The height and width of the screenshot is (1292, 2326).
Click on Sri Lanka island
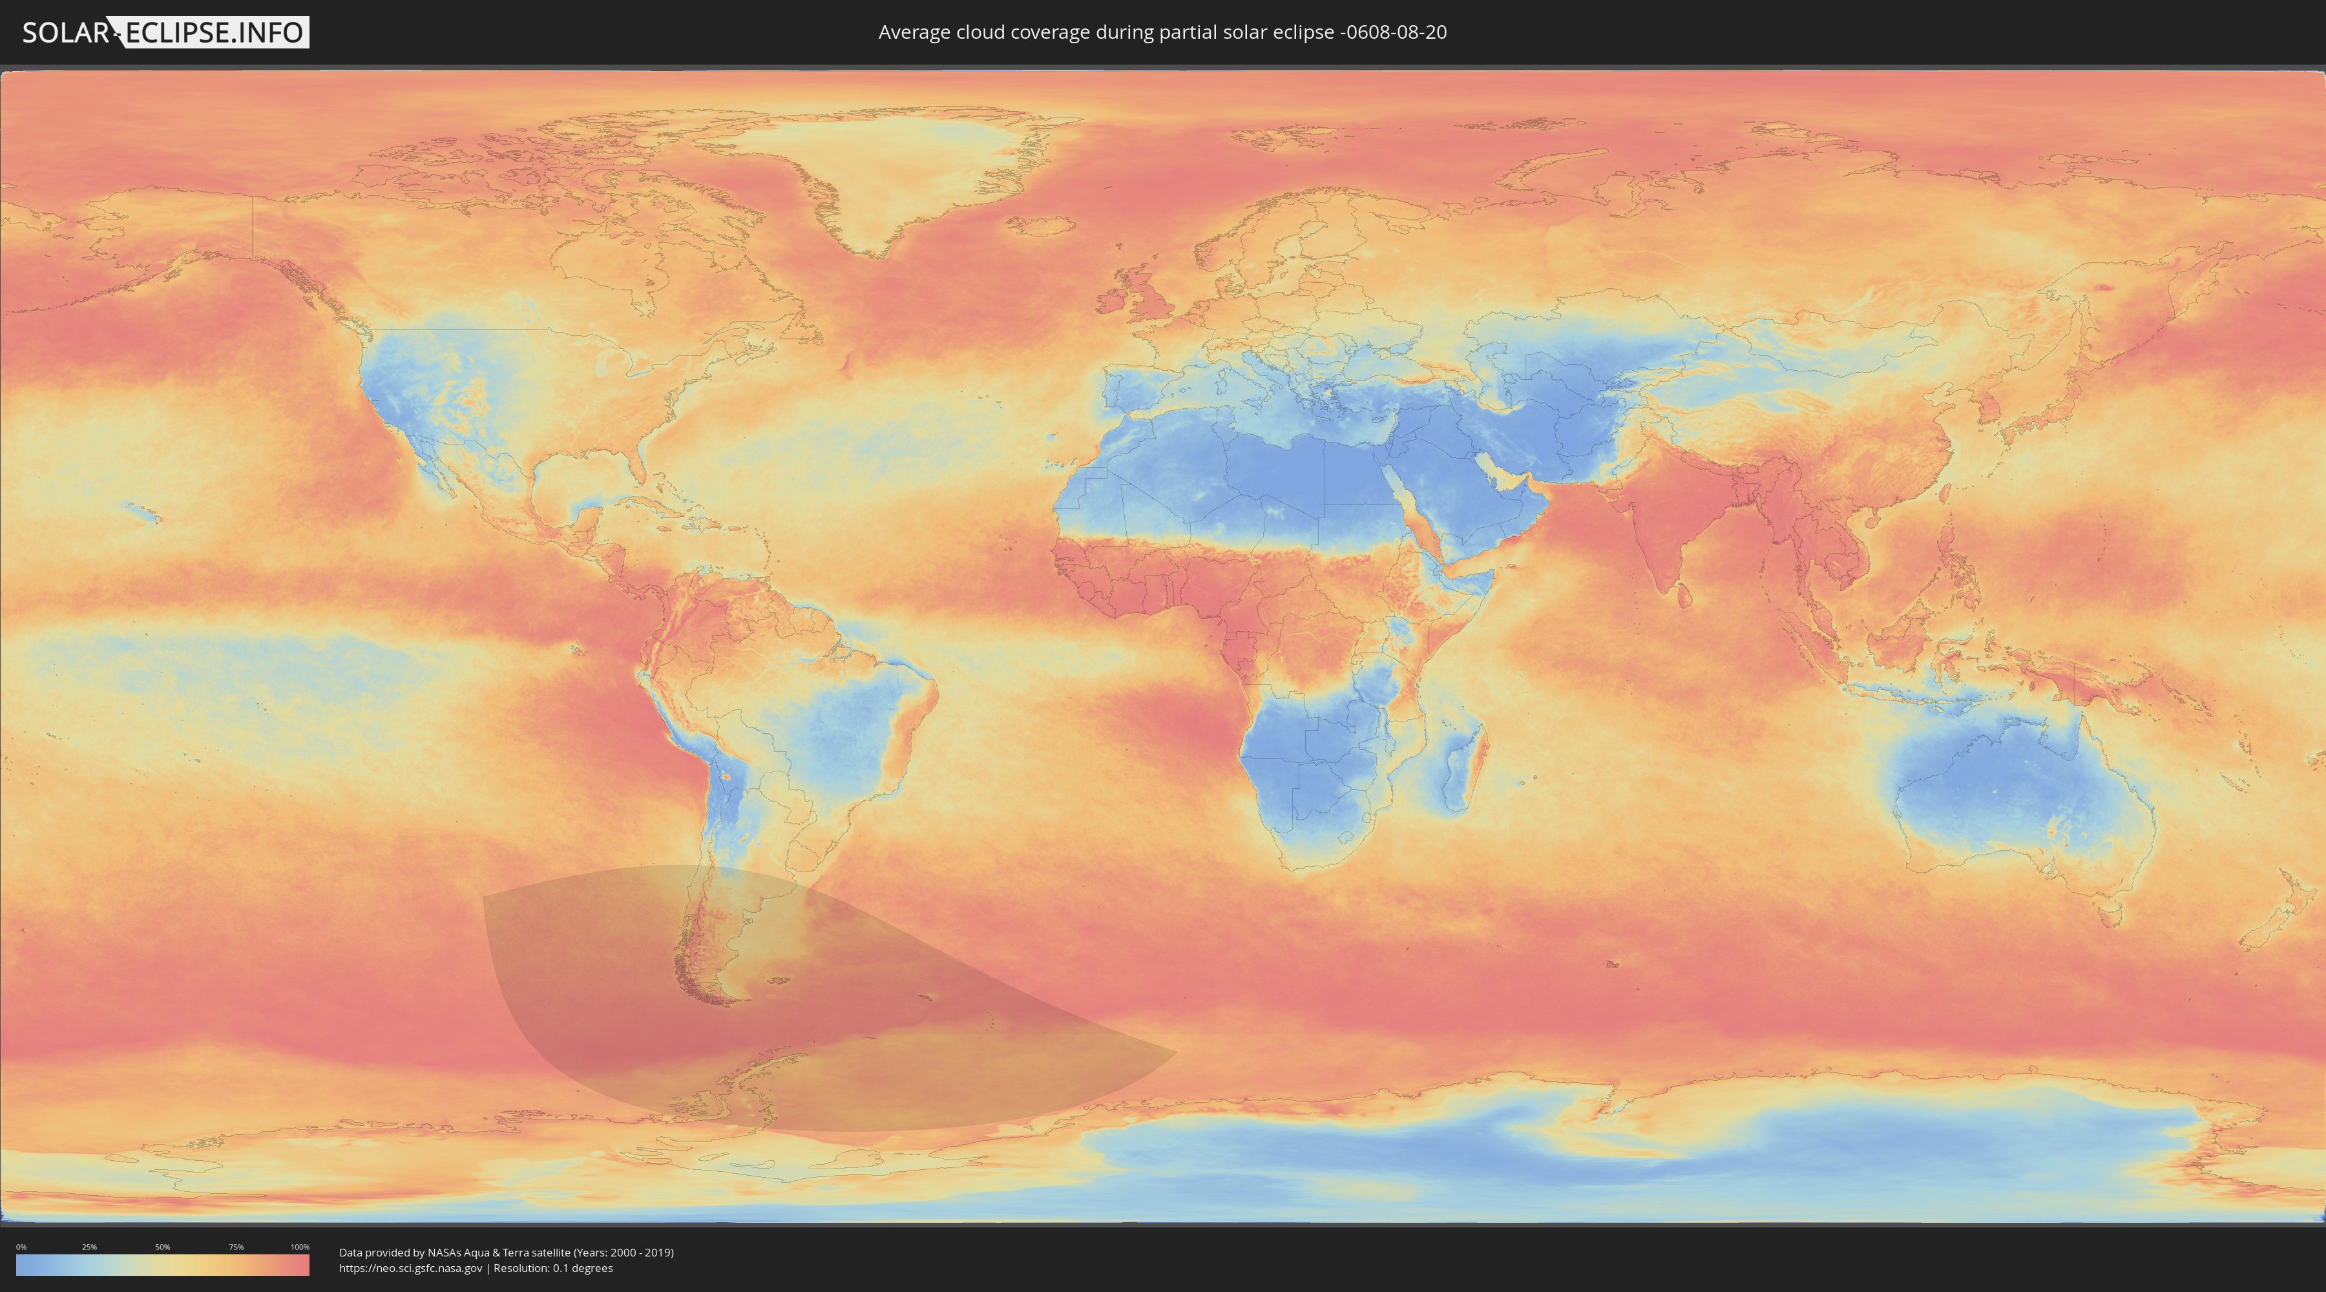tap(1685, 596)
